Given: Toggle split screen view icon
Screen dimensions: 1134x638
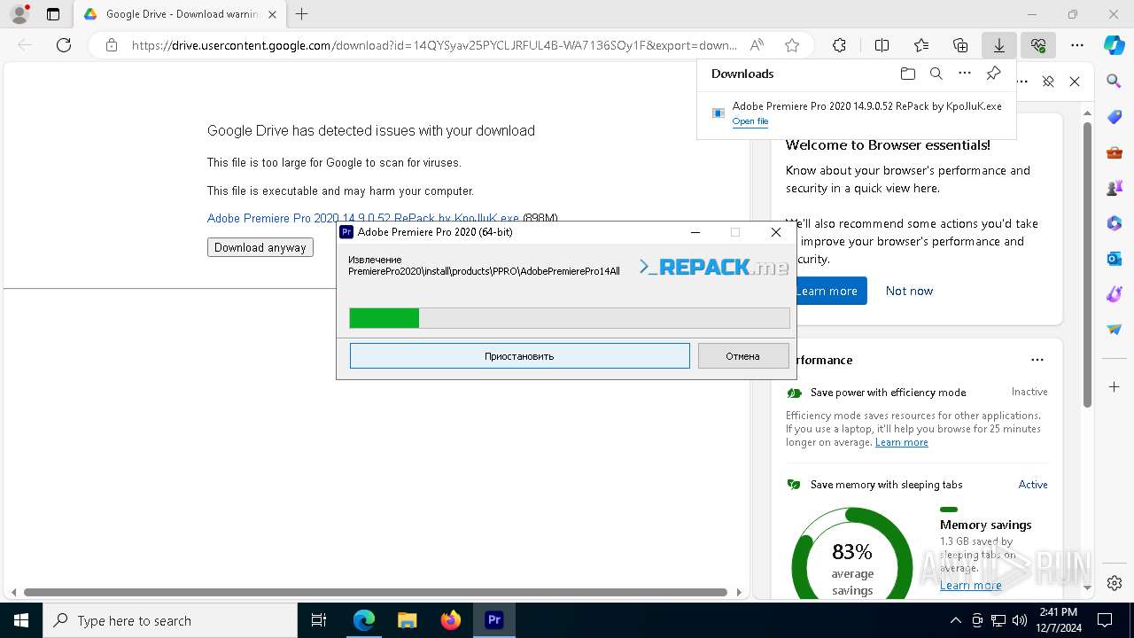Looking at the screenshot, I should point(882,45).
